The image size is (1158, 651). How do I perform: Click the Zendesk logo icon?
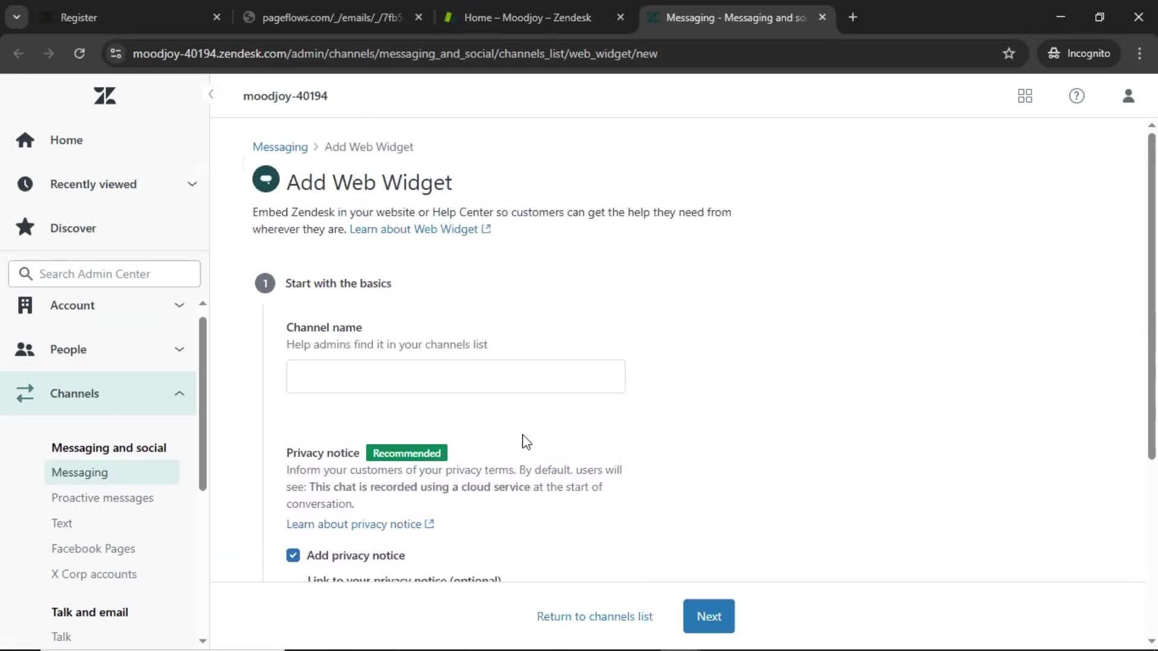[x=105, y=96]
